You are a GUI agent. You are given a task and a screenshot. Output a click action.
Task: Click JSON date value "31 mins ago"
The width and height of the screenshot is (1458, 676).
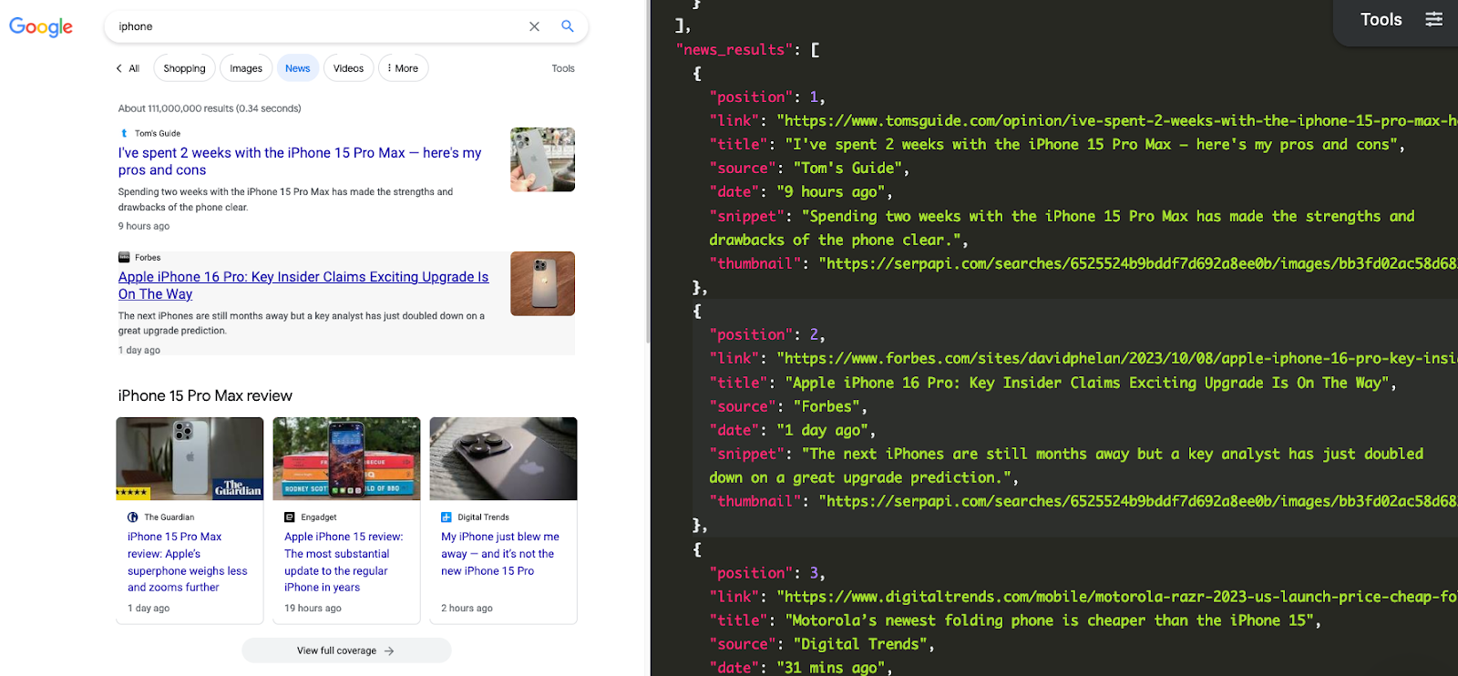pos(829,668)
